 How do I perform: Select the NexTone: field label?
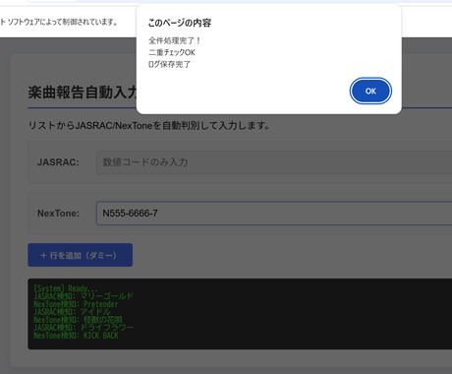point(58,214)
